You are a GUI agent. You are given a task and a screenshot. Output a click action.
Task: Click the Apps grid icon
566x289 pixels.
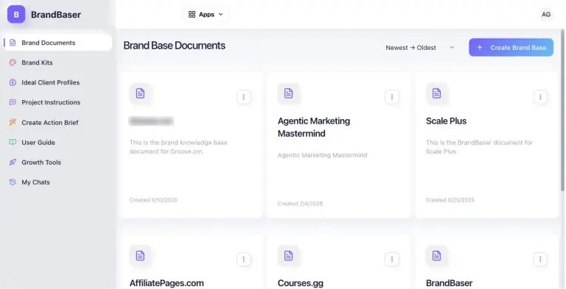point(192,15)
